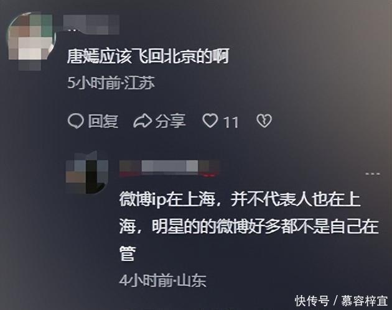Select the comment text 唐嫣应该飞回北京的啊
This screenshot has width=392, height=310.
click(x=148, y=56)
